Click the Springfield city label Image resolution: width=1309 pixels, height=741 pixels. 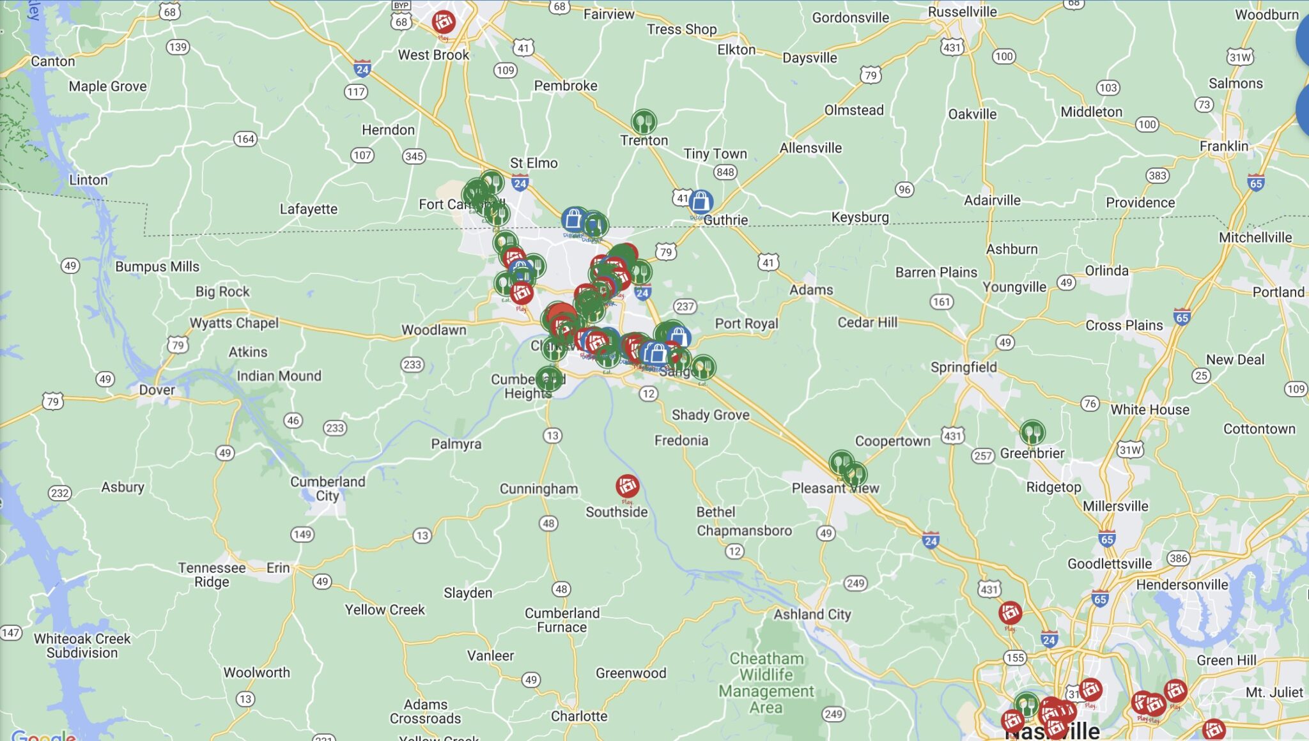click(963, 367)
